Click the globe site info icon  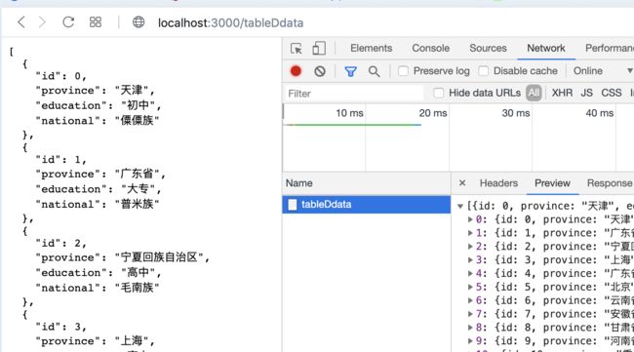[x=139, y=21]
